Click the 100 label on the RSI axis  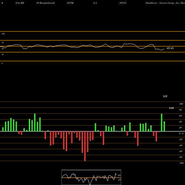point(3,34)
